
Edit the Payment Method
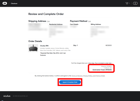click(x=89, y=21)
